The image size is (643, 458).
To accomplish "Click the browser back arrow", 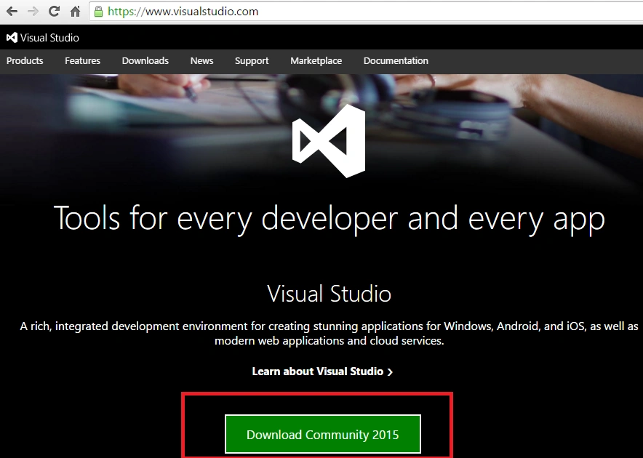I will click(x=12, y=11).
